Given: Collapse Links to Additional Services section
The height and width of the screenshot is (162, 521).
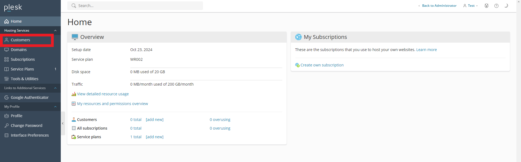Looking at the screenshot, I should pyautogui.click(x=55, y=88).
